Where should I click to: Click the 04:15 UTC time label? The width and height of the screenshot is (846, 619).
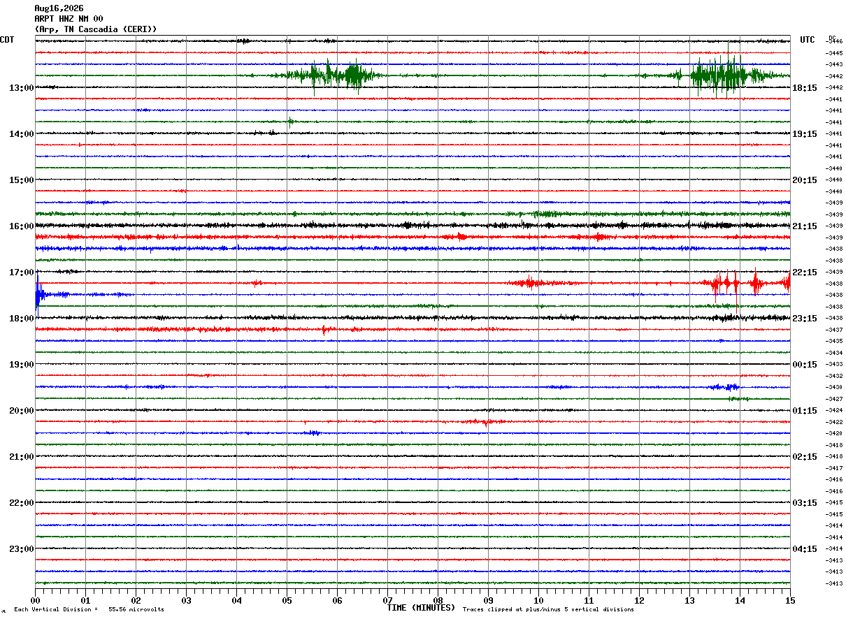(x=805, y=549)
